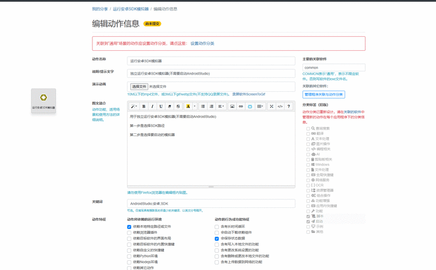Click the 运行安卓SDK模拟器 action icon tile

[43, 100]
